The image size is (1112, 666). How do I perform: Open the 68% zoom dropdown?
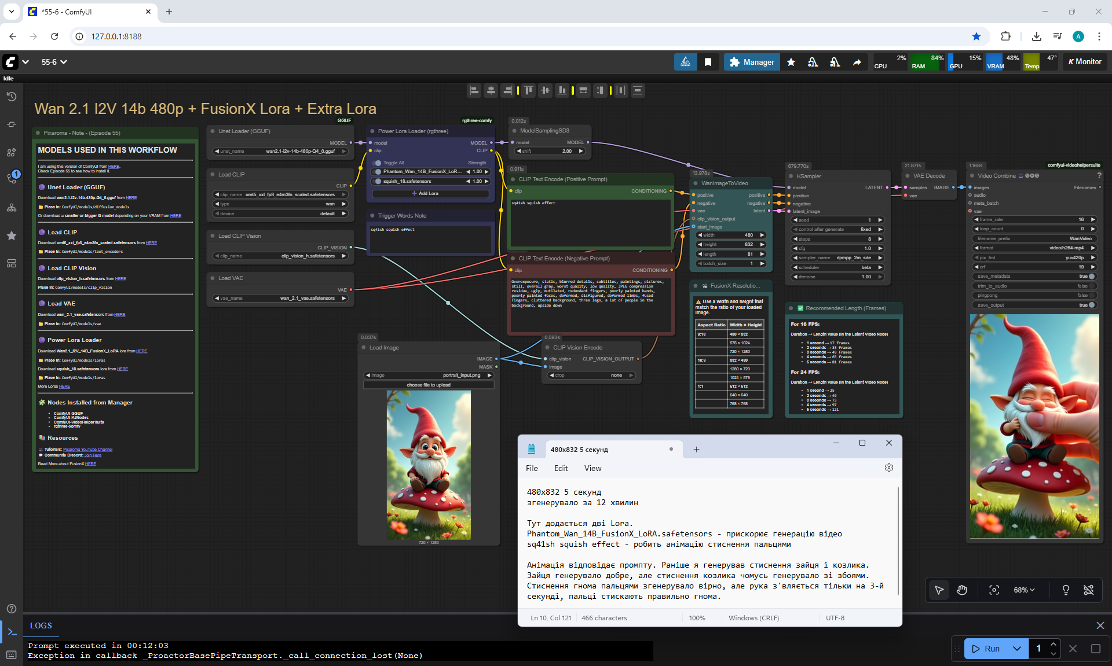1024,590
